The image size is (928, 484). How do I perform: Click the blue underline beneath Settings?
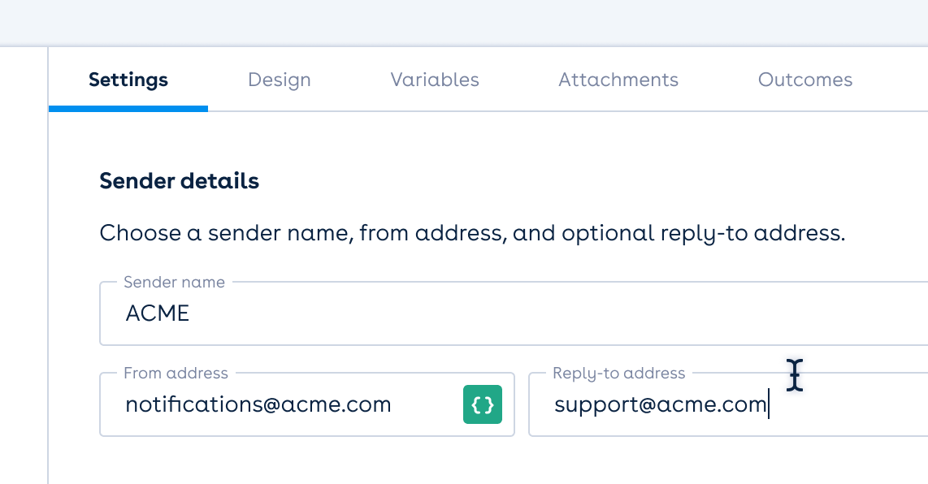click(128, 108)
